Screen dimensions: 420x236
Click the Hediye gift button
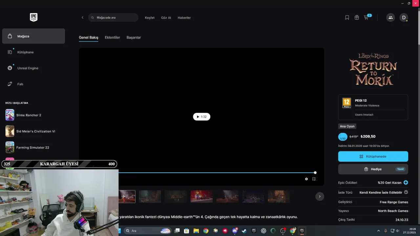(x=373, y=169)
